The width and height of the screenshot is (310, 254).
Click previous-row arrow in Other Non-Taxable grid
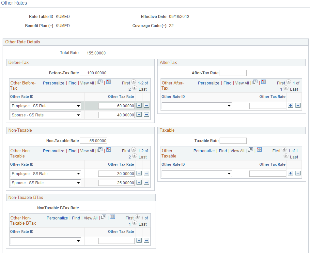[133, 150]
